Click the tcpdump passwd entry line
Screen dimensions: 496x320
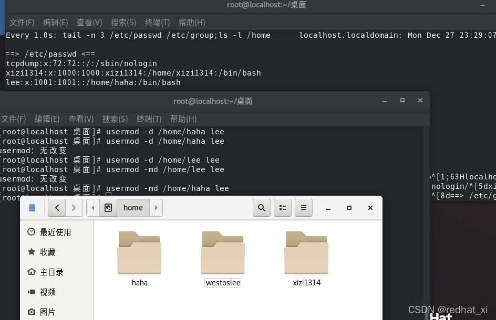[81, 63]
